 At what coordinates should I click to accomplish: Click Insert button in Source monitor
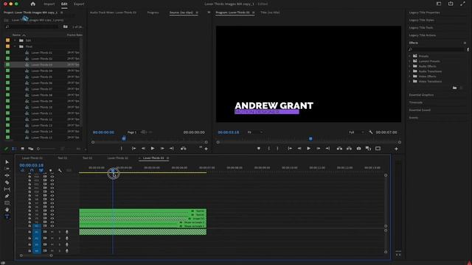(183, 149)
